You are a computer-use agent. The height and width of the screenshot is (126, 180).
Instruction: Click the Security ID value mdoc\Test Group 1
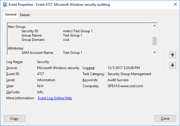coord(78,31)
